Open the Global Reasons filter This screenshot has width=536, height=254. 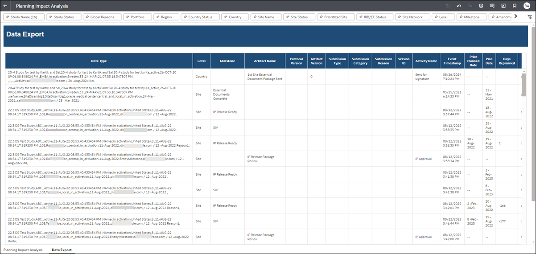[102, 17]
